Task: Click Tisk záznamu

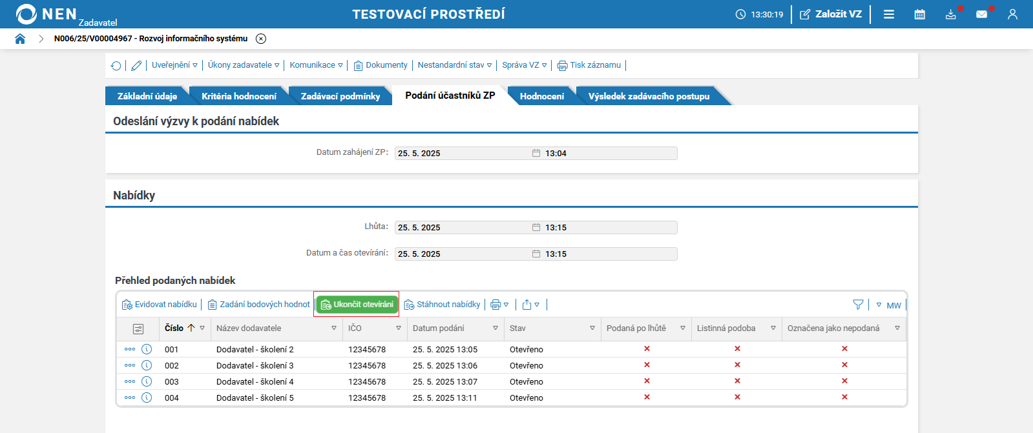Action: (x=589, y=65)
